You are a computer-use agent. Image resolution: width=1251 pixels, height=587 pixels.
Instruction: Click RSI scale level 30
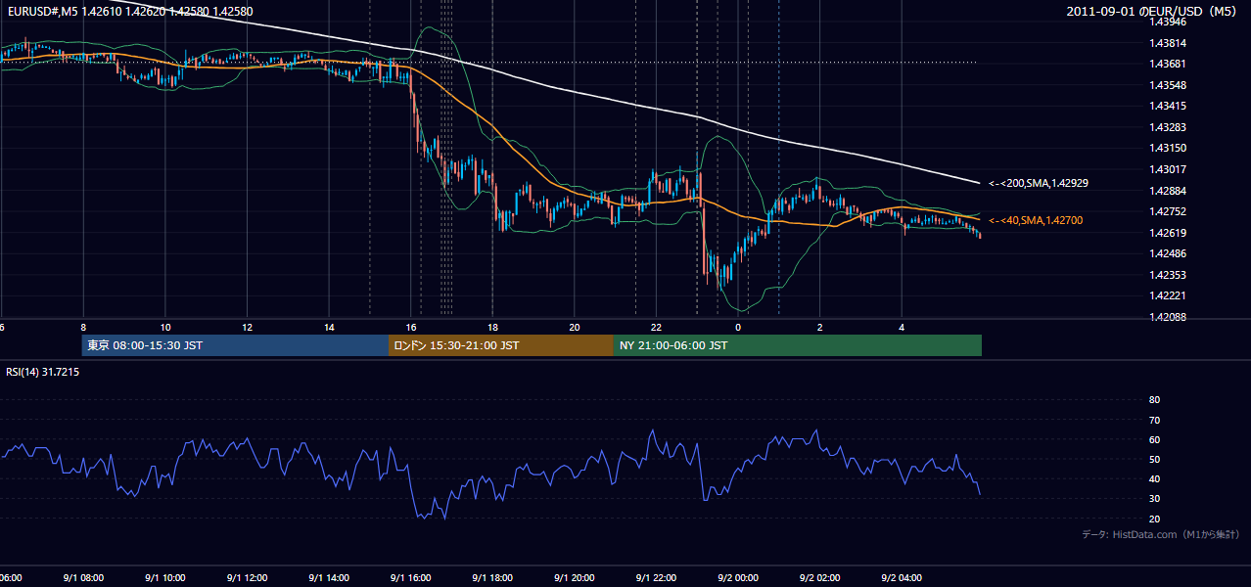point(1154,499)
